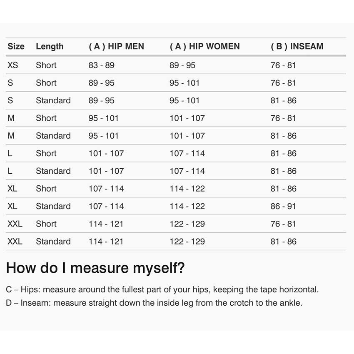Viewport: 354px width, 354px height.
Task: Click Short length in XXL row
Action: [x=46, y=224]
